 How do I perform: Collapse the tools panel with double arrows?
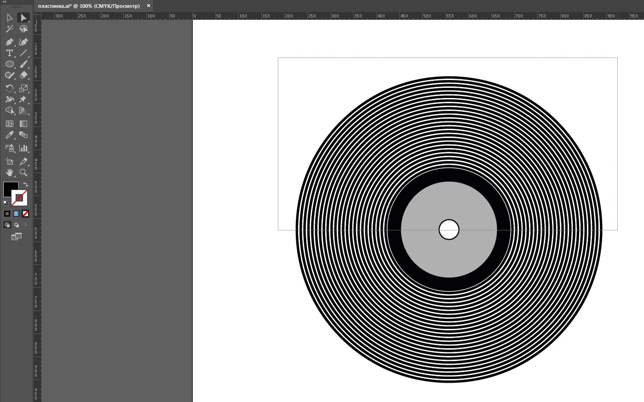[x=5, y=2]
